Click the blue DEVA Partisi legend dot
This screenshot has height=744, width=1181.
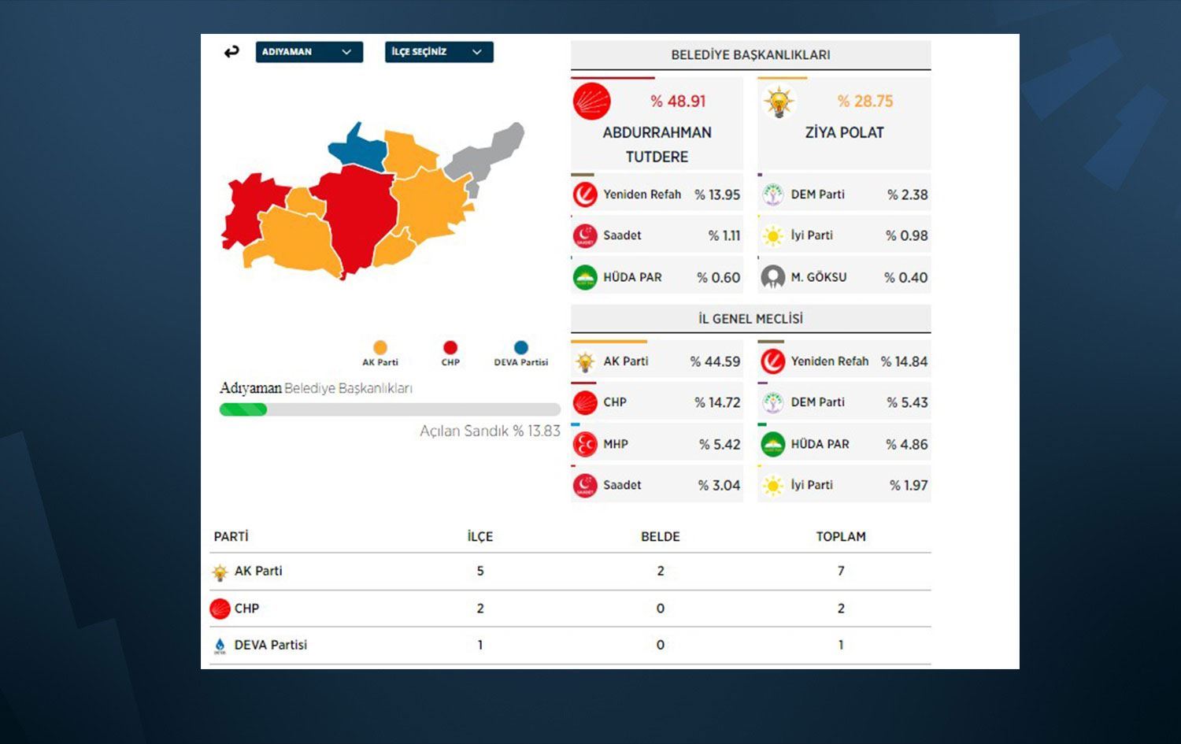point(520,347)
